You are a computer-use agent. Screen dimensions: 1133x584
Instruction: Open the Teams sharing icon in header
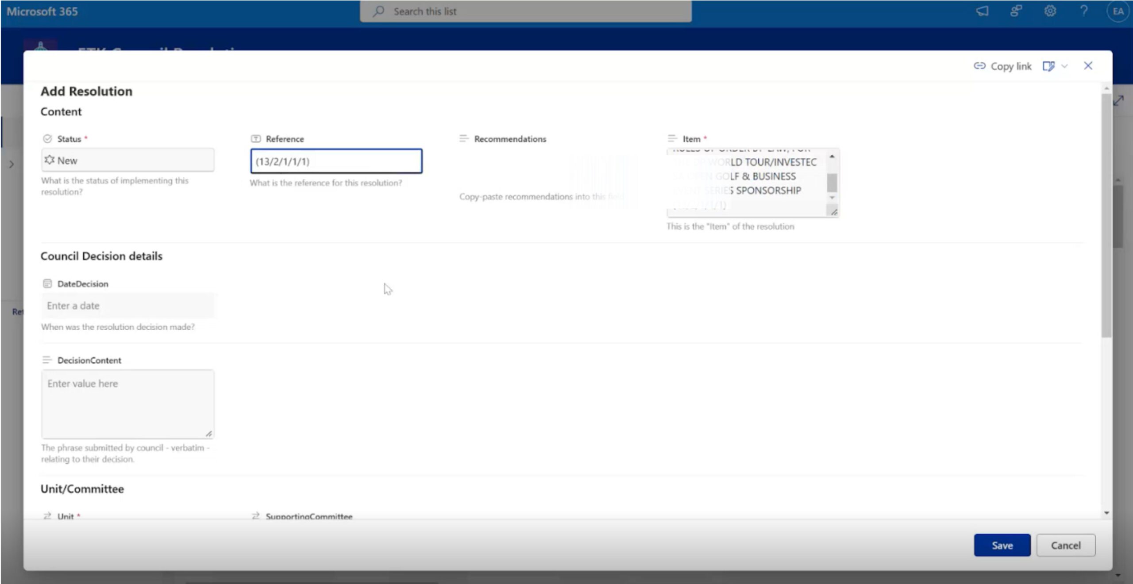tap(1016, 11)
